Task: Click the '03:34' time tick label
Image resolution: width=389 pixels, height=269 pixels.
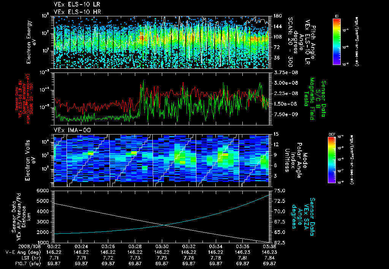Action: pyautogui.click(x=216, y=247)
